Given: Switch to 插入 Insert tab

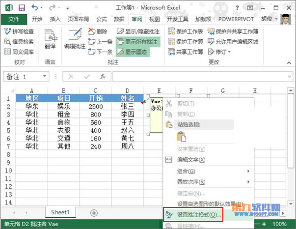Looking at the screenshot, I should coord(55,19).
